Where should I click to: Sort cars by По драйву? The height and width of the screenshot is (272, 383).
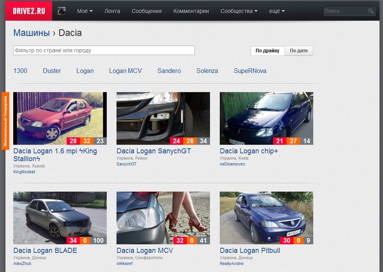click(267, 51)
